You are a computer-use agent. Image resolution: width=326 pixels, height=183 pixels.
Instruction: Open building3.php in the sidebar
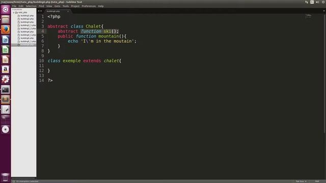tap(27, 22)
